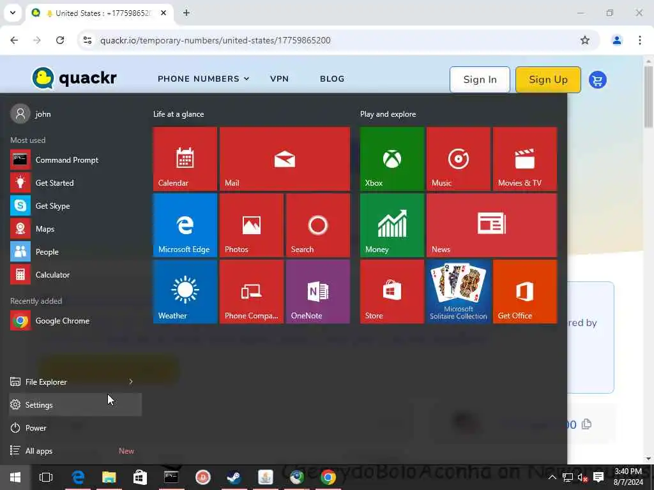Open the Weather tile

[x=185, y=292]
